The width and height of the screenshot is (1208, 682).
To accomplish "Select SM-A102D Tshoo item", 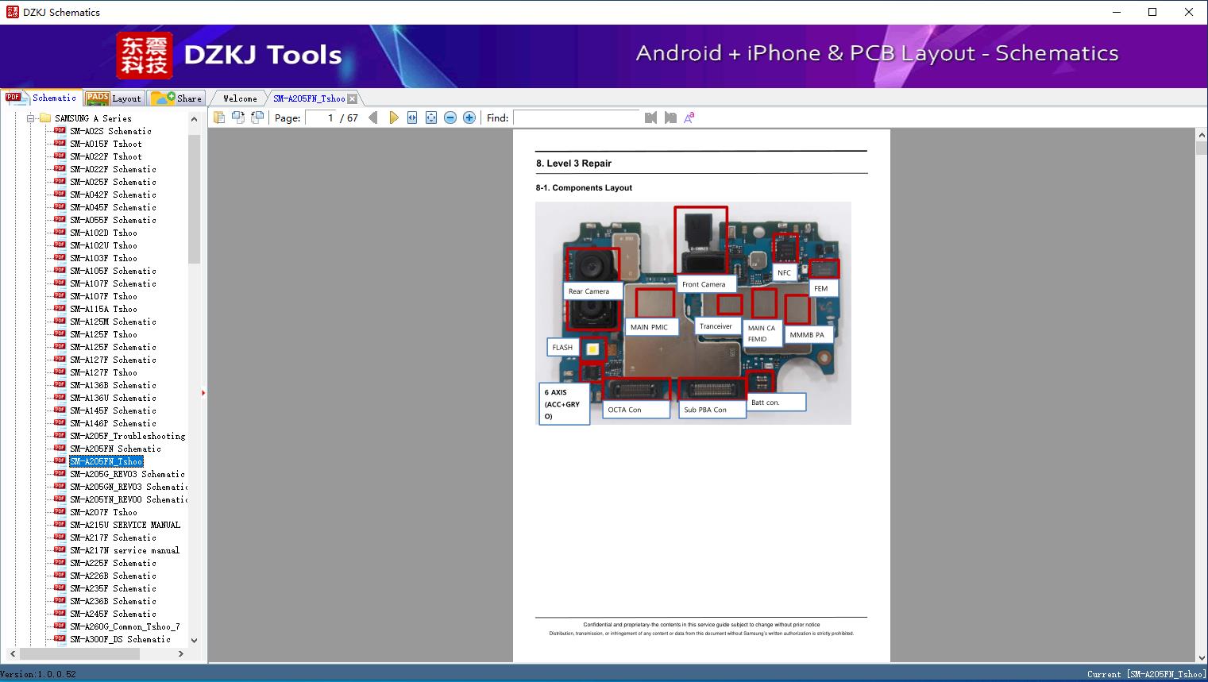I will pyautogui.click(x=103, y=233).
